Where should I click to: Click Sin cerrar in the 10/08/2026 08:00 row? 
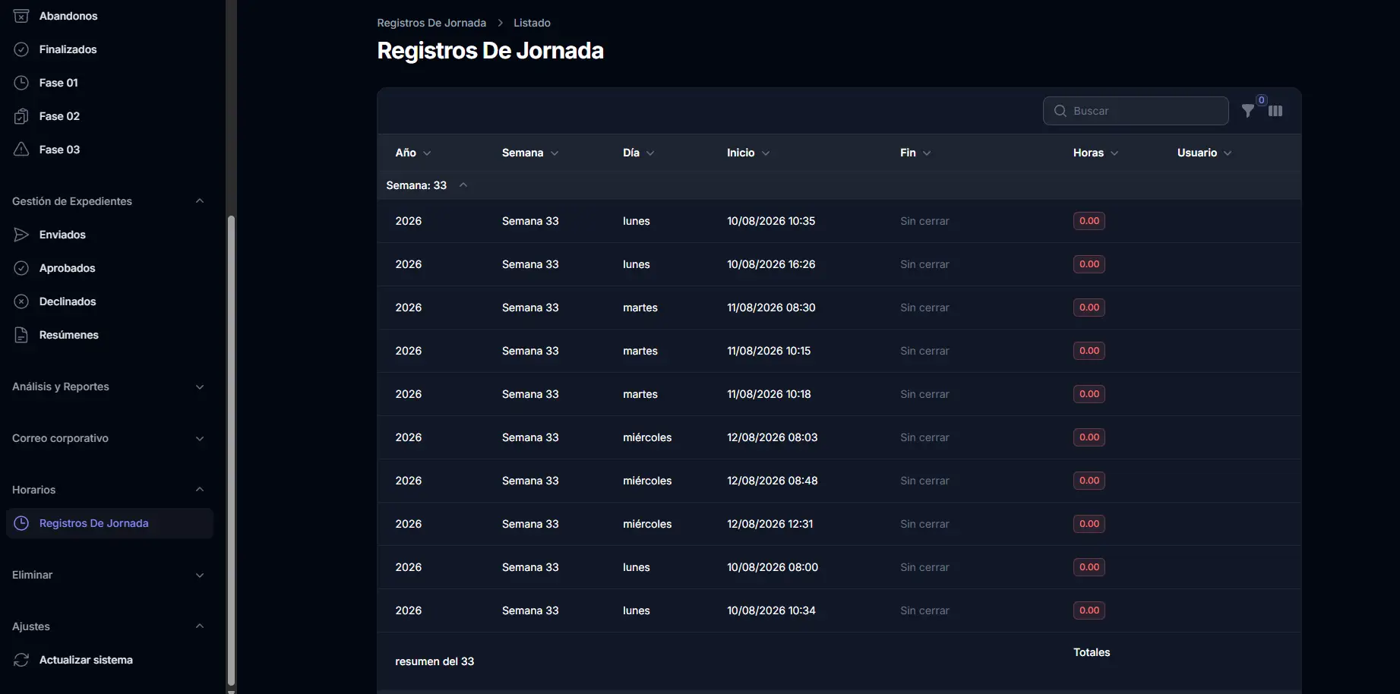coord(924,567)
